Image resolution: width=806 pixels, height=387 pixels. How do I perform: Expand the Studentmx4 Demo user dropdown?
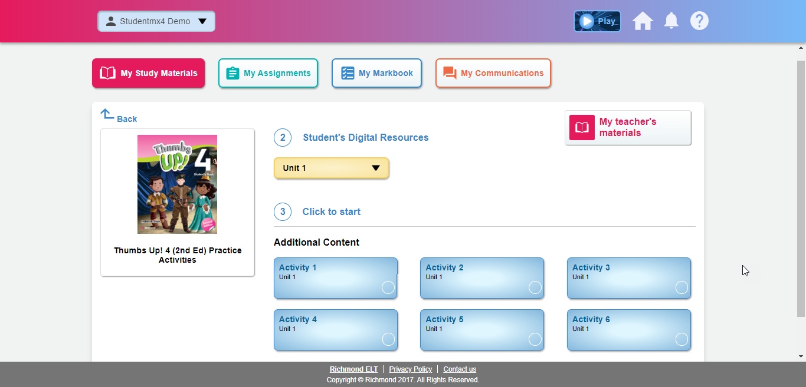(x=203, y=21)
